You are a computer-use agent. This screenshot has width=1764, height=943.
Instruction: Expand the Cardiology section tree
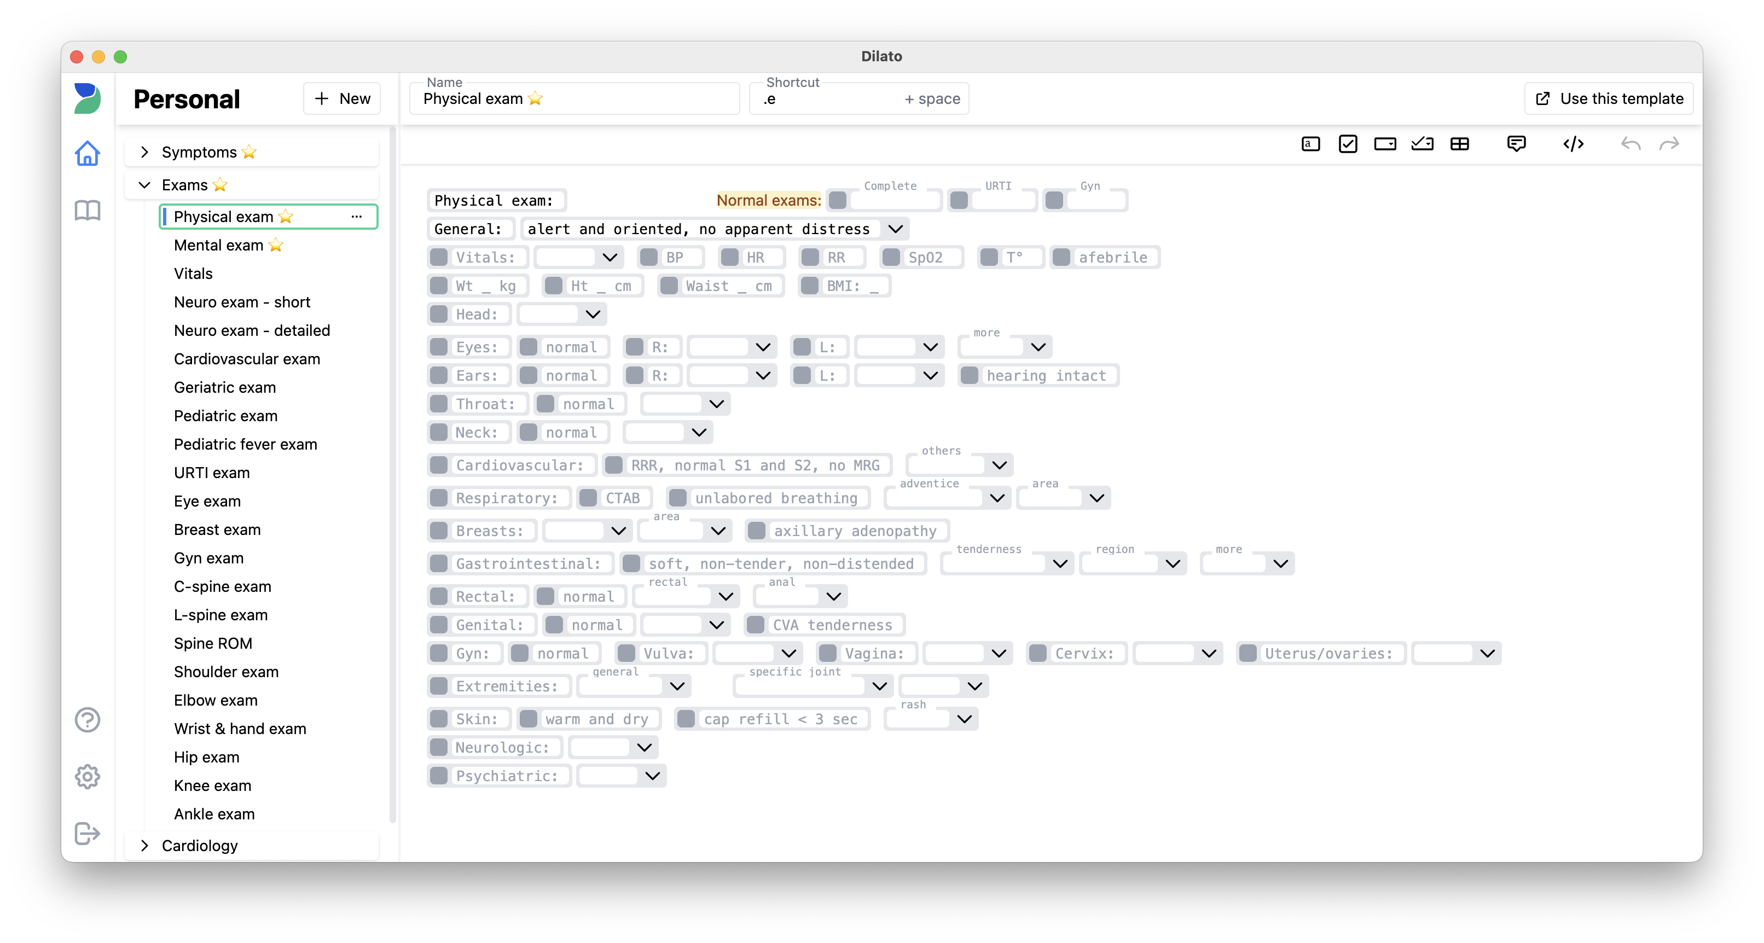coord(142,845)
